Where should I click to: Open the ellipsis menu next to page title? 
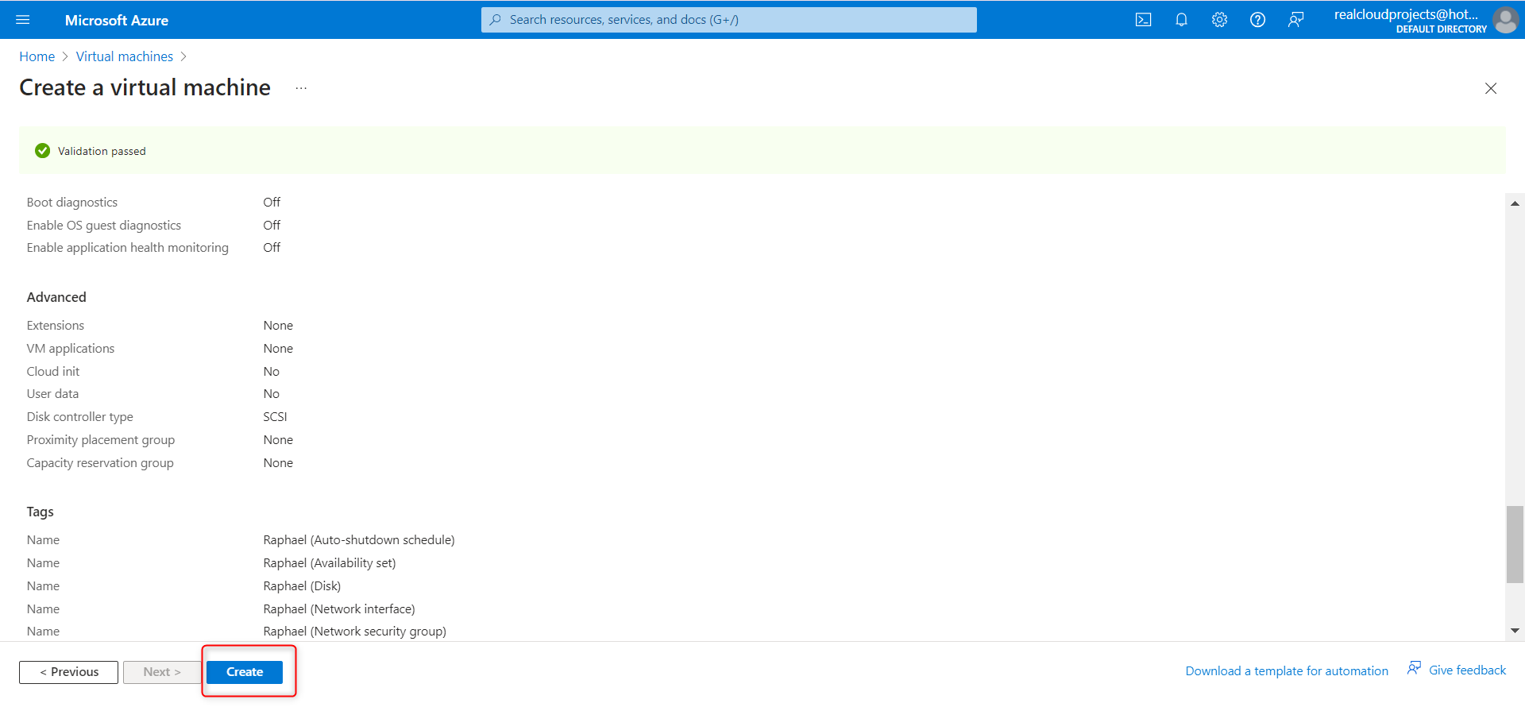pyautogui.click(x=301, y=88)
